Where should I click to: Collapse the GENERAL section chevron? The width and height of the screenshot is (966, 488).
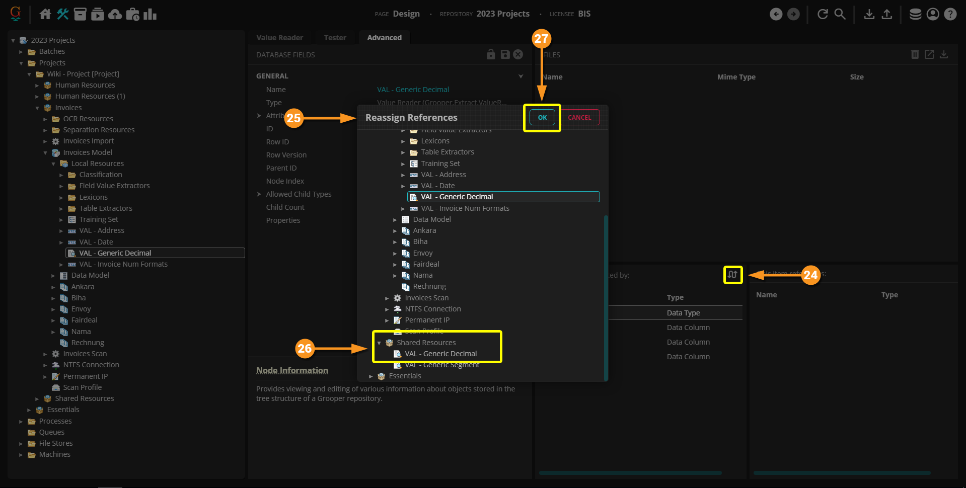pyautogui.click(x=521, y=76)
